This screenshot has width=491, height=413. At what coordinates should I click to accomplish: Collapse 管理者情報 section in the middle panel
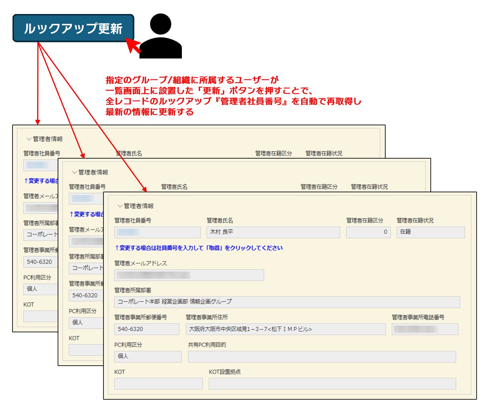pos(74,172)
